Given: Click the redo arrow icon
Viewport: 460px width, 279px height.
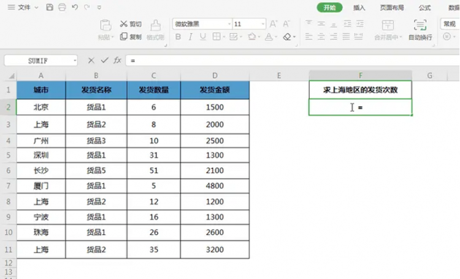Looking at the screenshot, I should (x=87, y=7).
